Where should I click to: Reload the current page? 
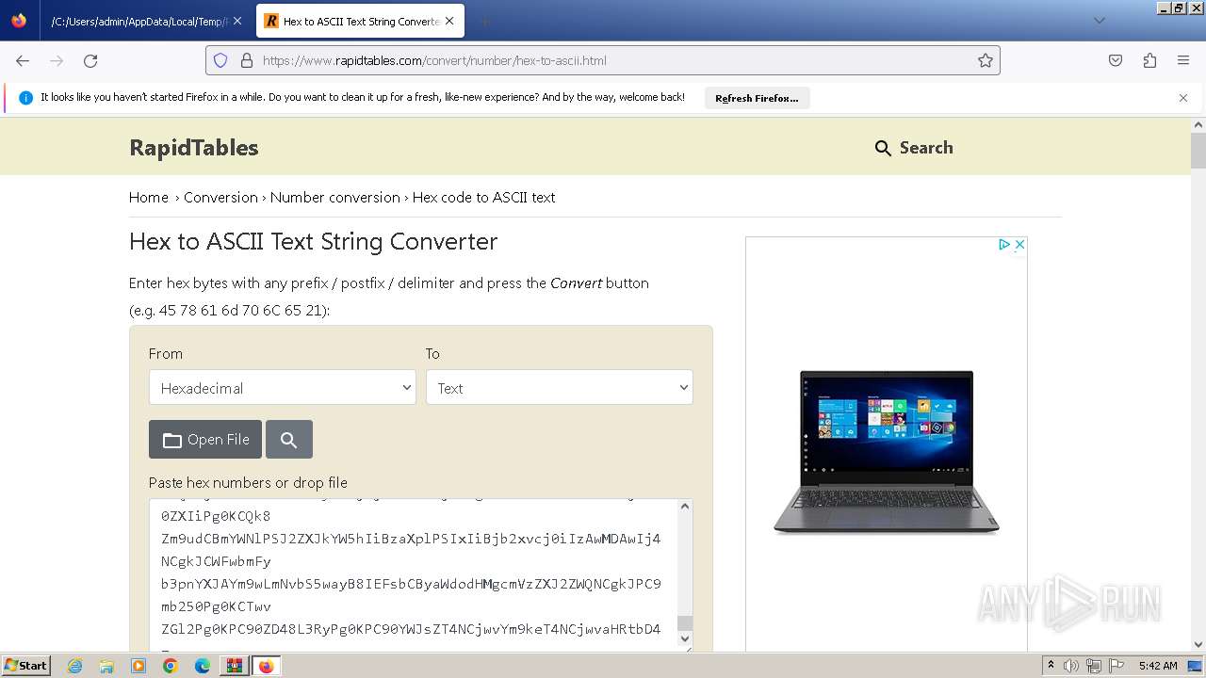pos(90,60)
